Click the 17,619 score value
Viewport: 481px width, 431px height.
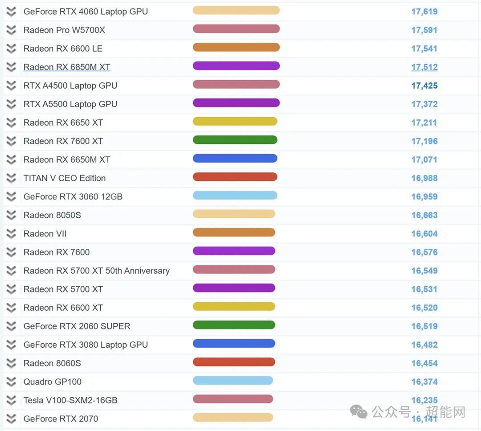coord(424,12)
